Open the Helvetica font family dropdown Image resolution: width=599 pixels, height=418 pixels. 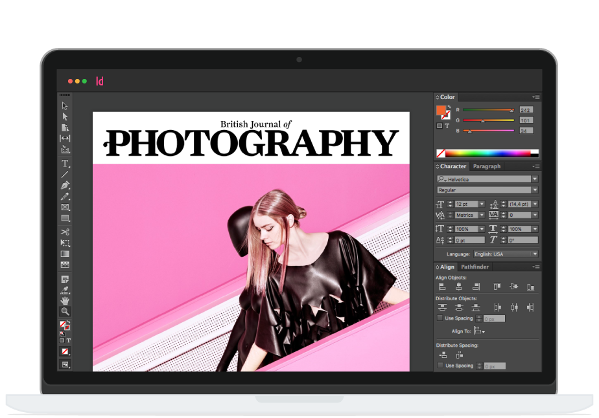[x=535, y=179]
